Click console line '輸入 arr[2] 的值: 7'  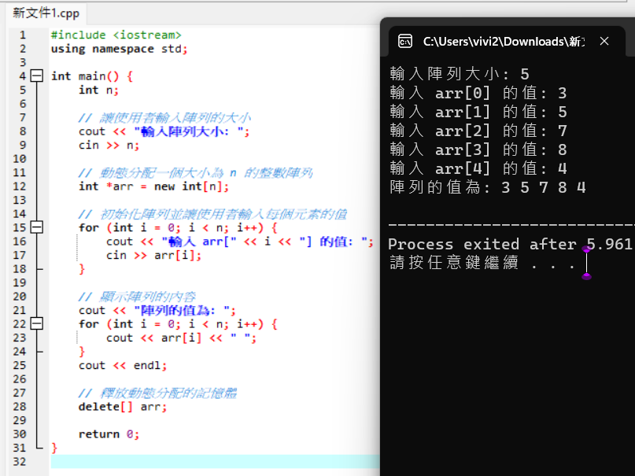coord(478,131)
